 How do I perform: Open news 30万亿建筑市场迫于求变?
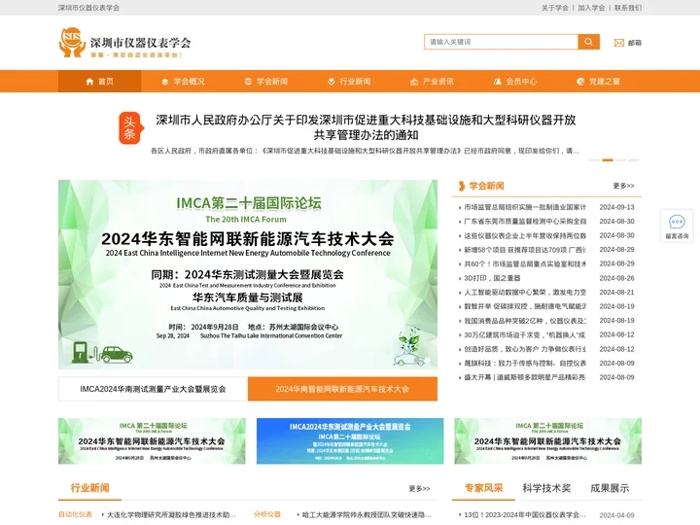pos(525,334)
